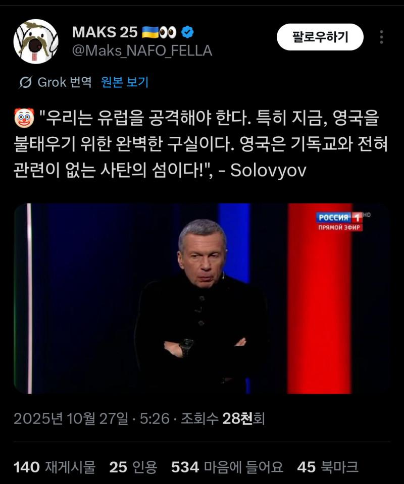Viewport: 404px width, 484px height.
Task: Open the MAKS 25 display name
Action: coord(105,32)
